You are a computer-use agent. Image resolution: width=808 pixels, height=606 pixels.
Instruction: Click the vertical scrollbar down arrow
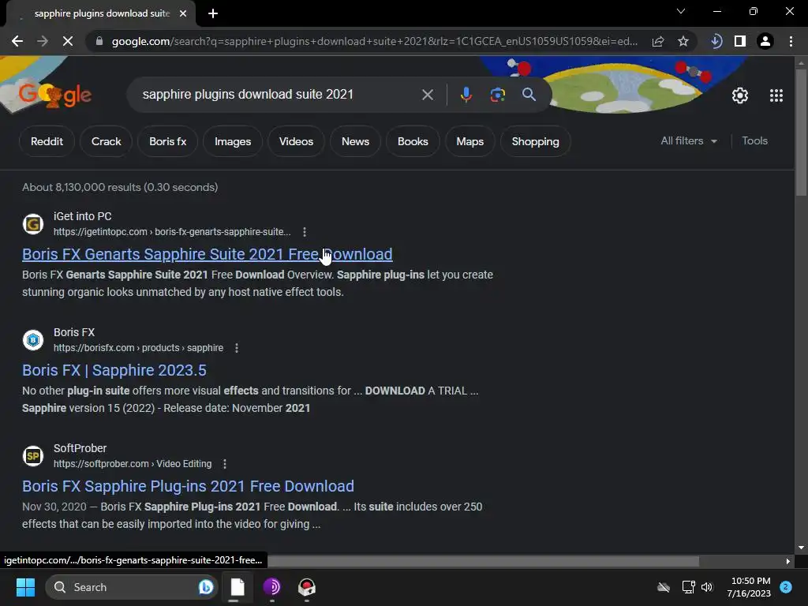[x=801, y=548]
